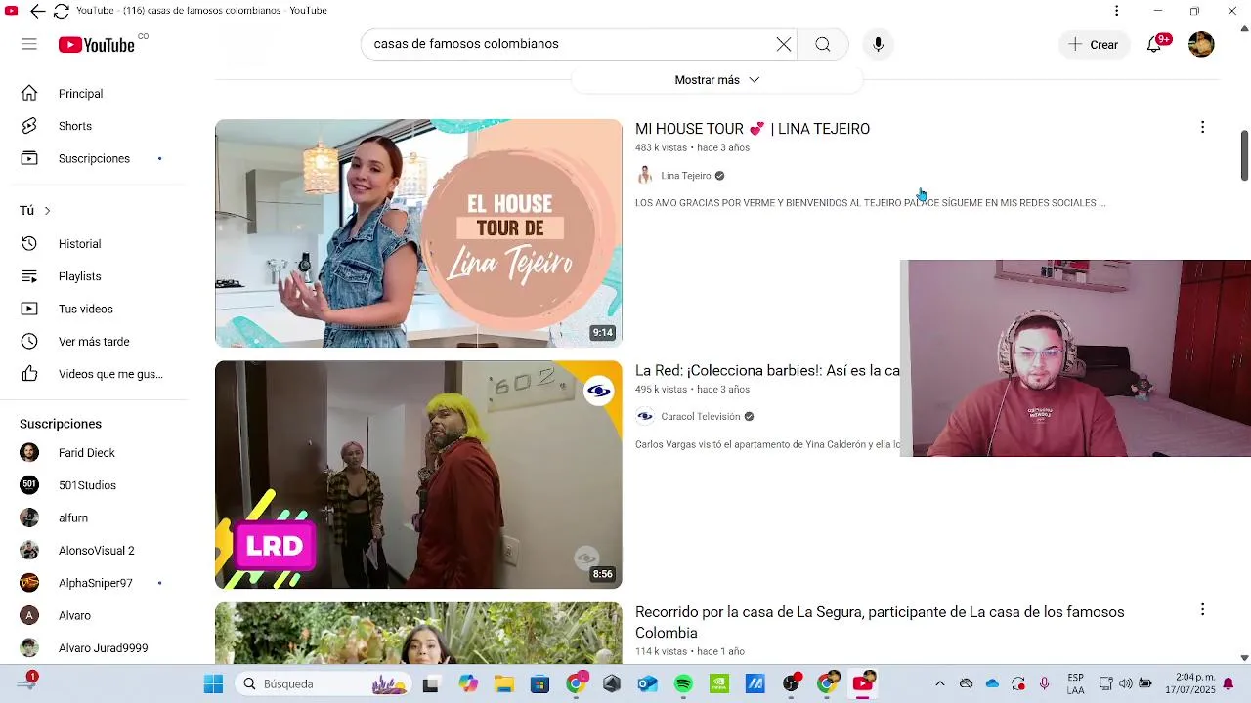The height and width of the screenshot is (703, 1251).
Task: Start voice search with the microphone
Action: 878,44
